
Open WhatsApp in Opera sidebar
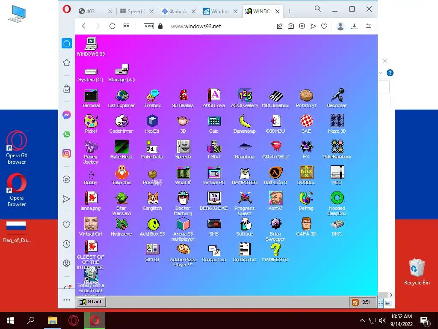click(x=66, y=134)
